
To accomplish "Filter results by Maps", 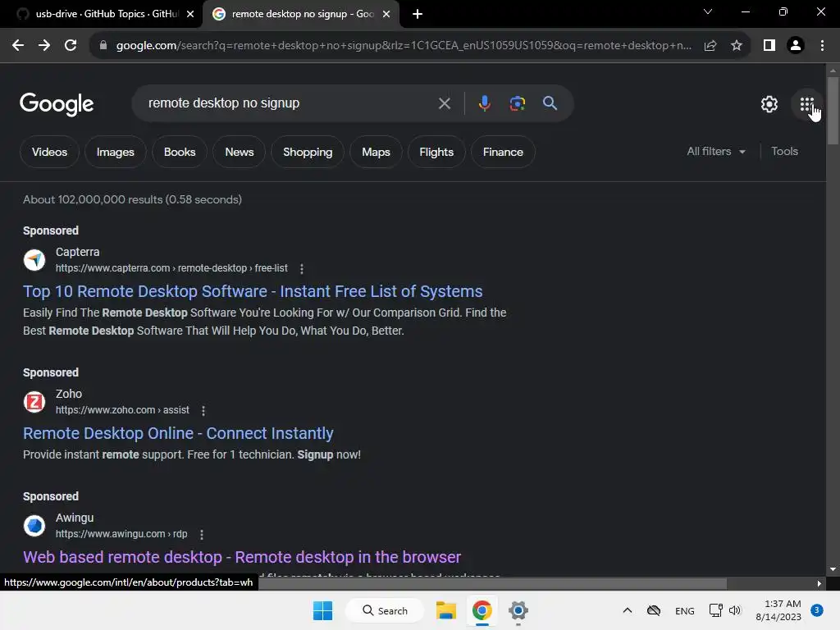I will [376, 152].
